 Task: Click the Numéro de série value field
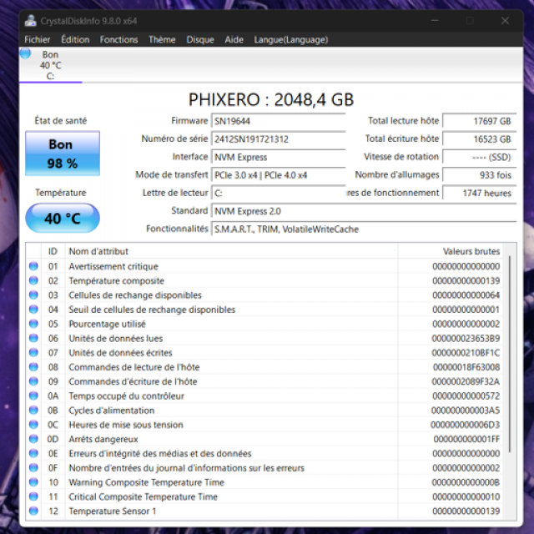[x=277, y=139]
